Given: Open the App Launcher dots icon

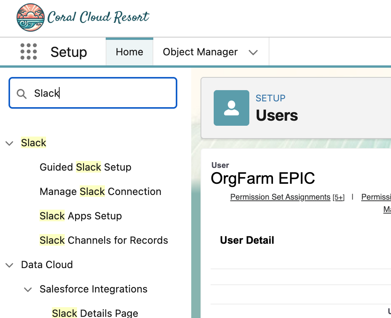Looking at the screenshot, I should pyautogui.click(x=29, y=52).
